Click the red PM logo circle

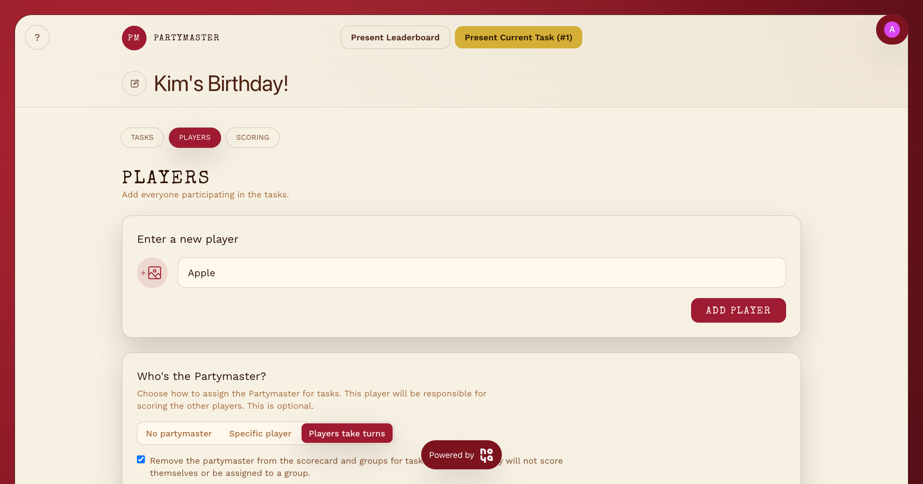tap(134, 38)
